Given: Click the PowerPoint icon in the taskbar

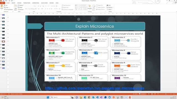Looking at the screenshot, I should [x=130, y=97].
